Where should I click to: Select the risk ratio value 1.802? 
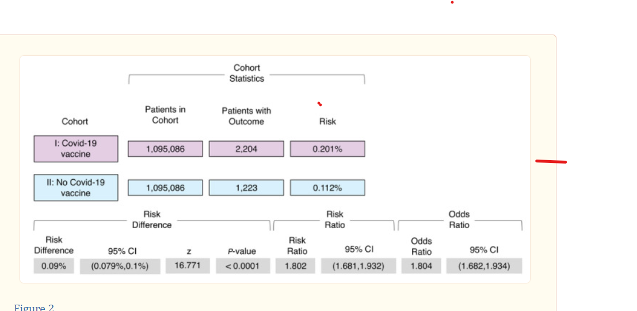point(295,266)
